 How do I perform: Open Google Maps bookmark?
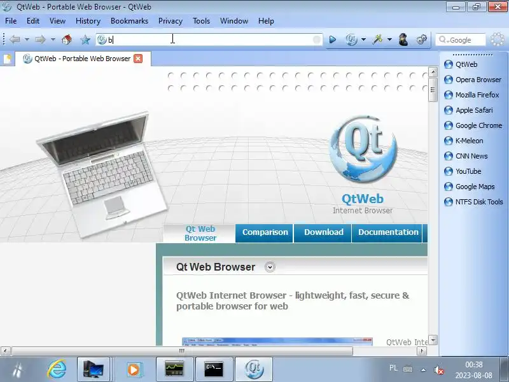click(470, 187)
